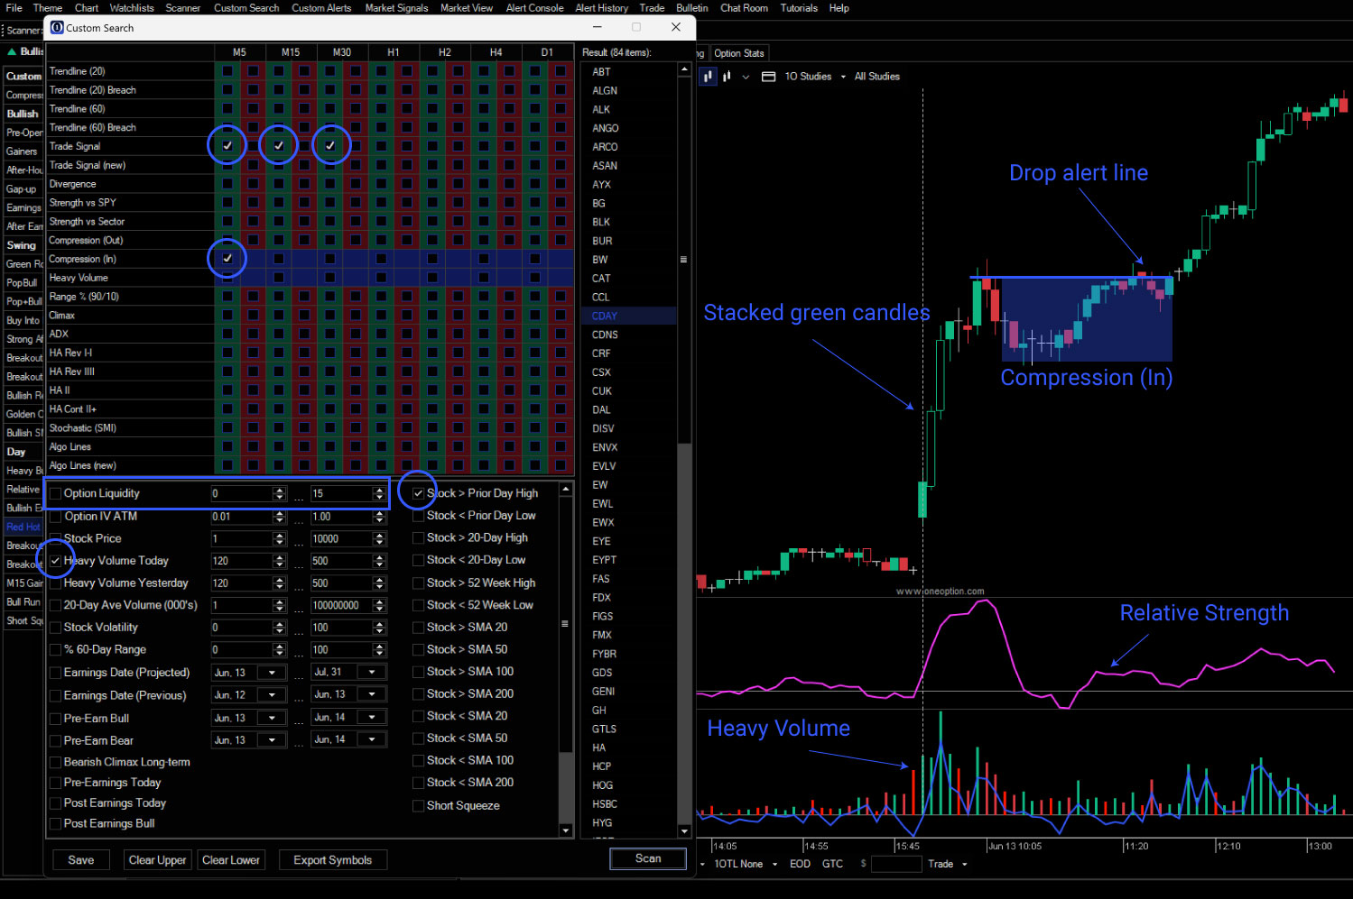
Task: Select the M15 Gainers scanner item
Action: click(x=23, y=583)
